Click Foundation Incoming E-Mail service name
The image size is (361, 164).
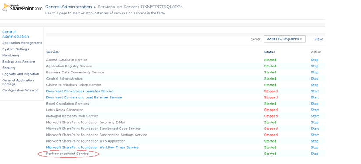tap(86, 122)
